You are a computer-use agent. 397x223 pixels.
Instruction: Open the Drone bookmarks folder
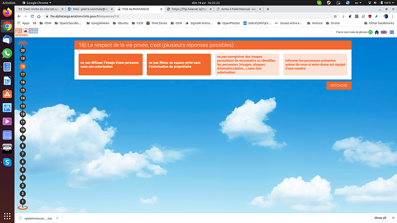(332, 23)
